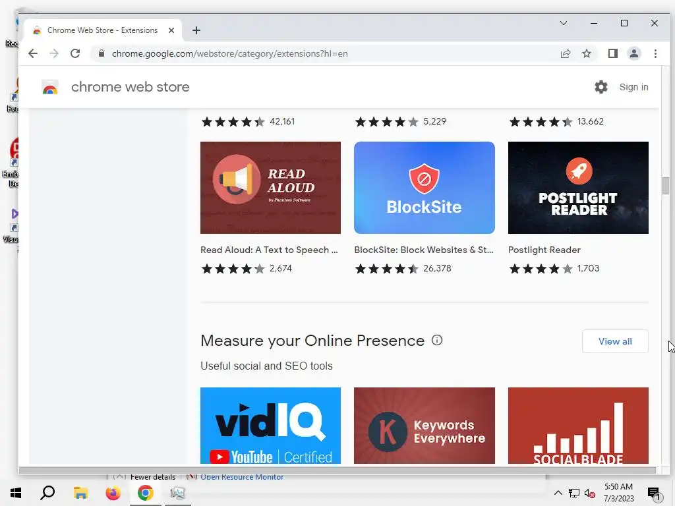Click Open Resource Monitor in Task Manager window

[242, 477]
